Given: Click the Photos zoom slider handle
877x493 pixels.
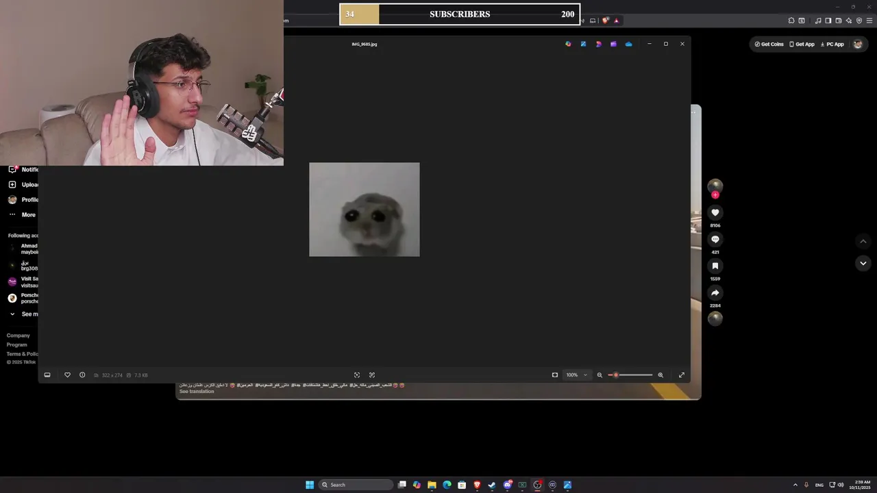Looking at the screenshot, I should click(x=616, y=375).
